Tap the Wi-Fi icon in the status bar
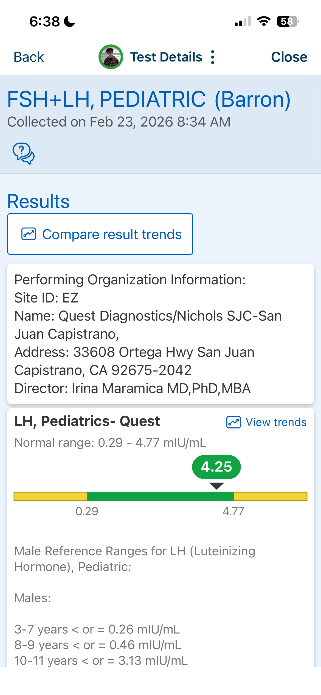The width and height of the screenshot is (321, 695). 263,21
